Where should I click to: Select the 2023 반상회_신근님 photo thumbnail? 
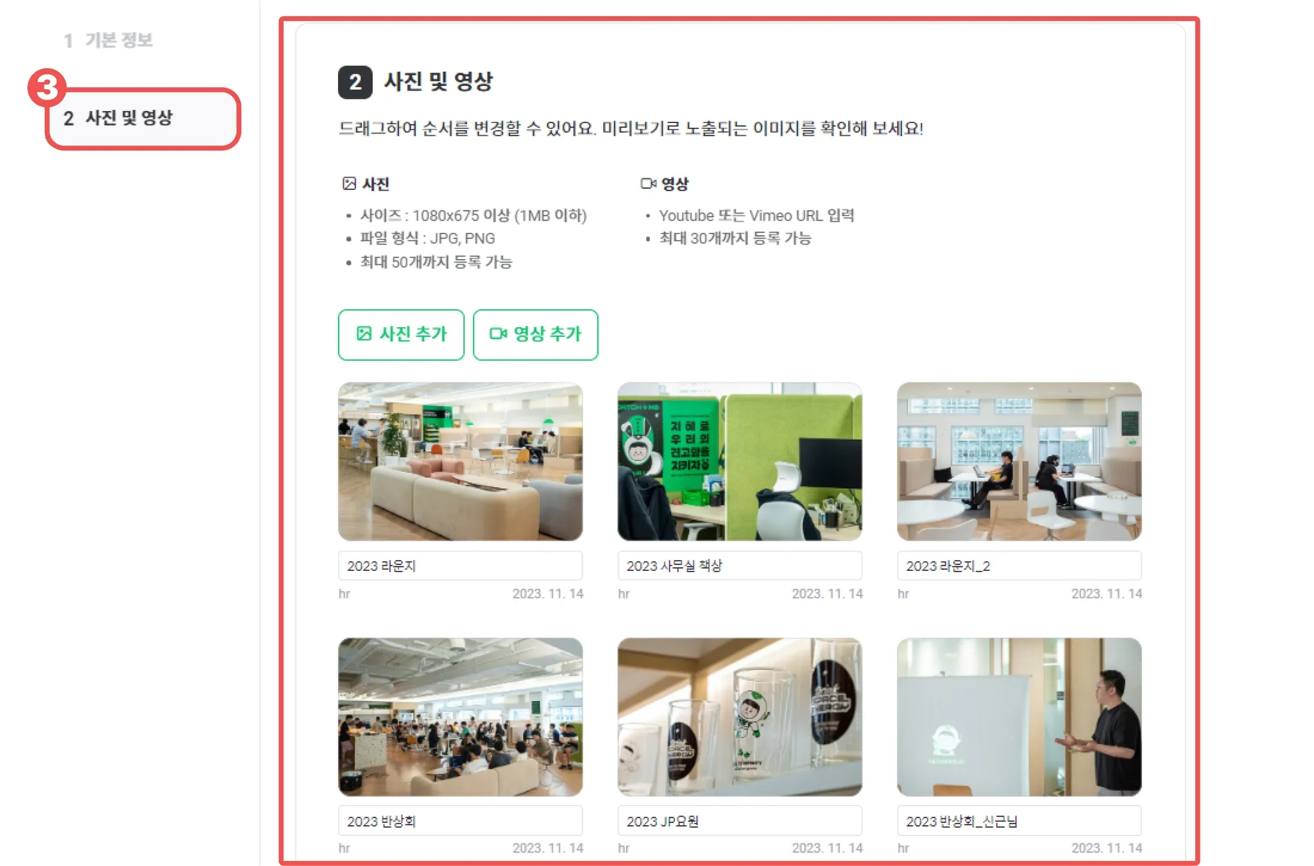(x=1020, y=717)
